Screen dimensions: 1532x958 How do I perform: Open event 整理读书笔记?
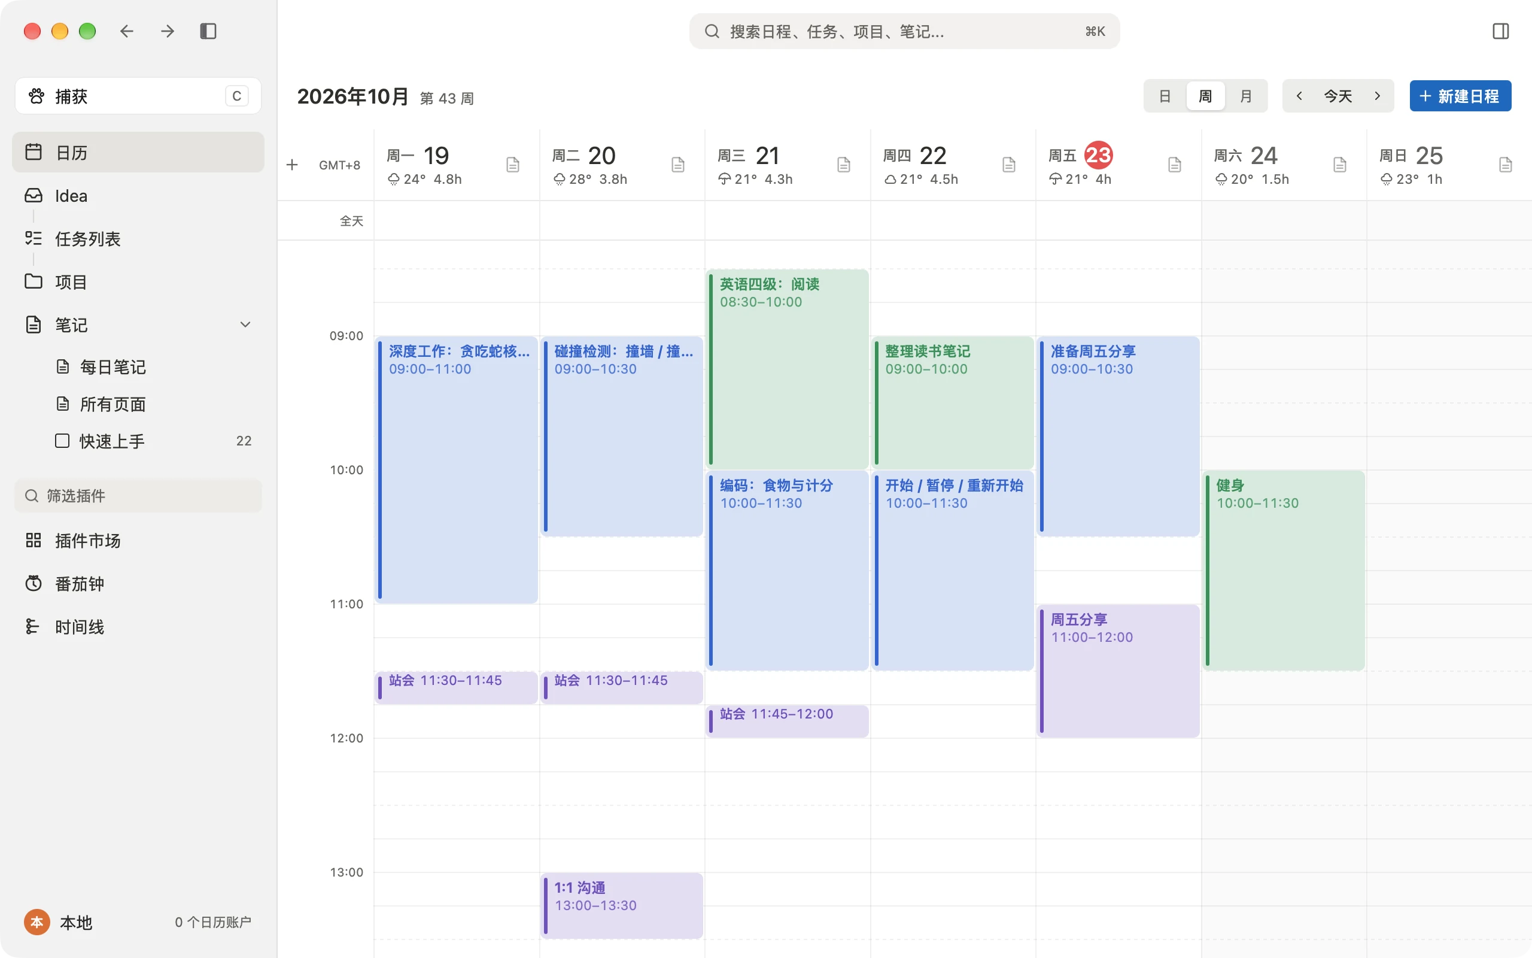coord(953,402)
